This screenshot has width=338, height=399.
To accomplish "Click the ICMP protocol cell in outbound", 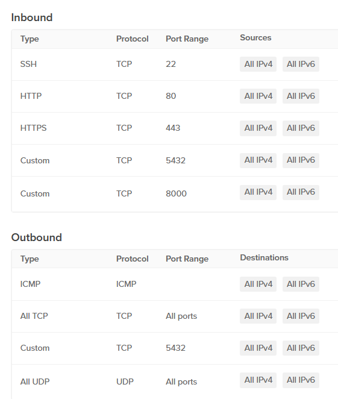I will [x=126, y=284].
